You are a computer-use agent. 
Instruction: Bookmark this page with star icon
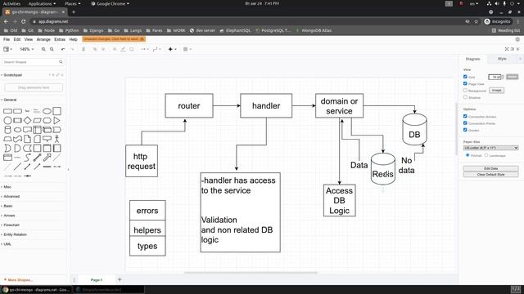point(477,21)
